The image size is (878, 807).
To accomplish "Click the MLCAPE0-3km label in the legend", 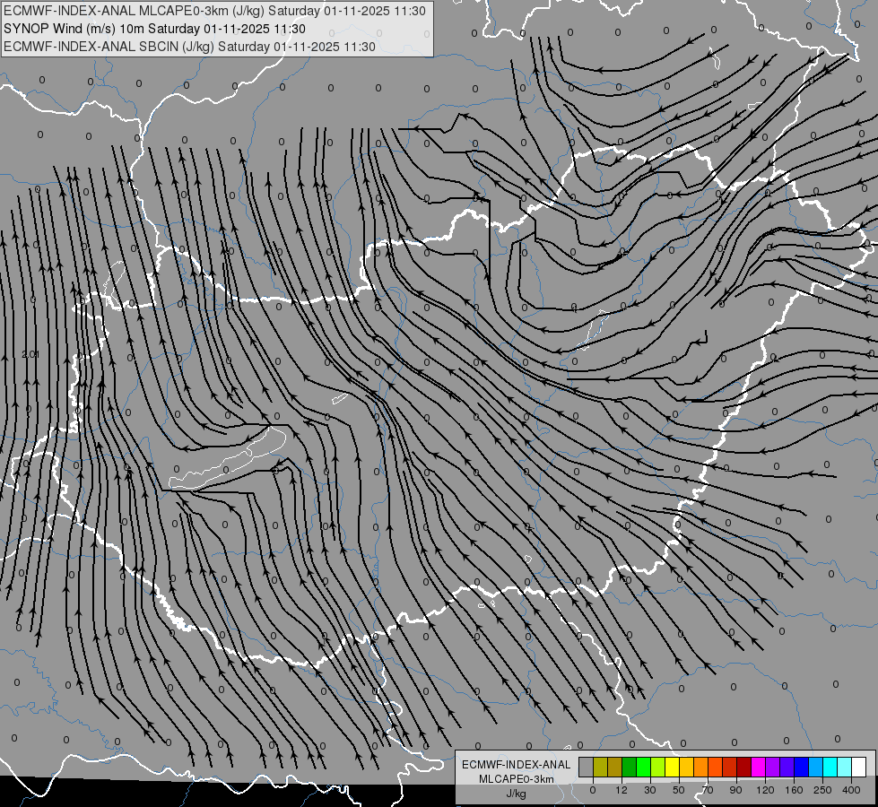I will 516,779.
